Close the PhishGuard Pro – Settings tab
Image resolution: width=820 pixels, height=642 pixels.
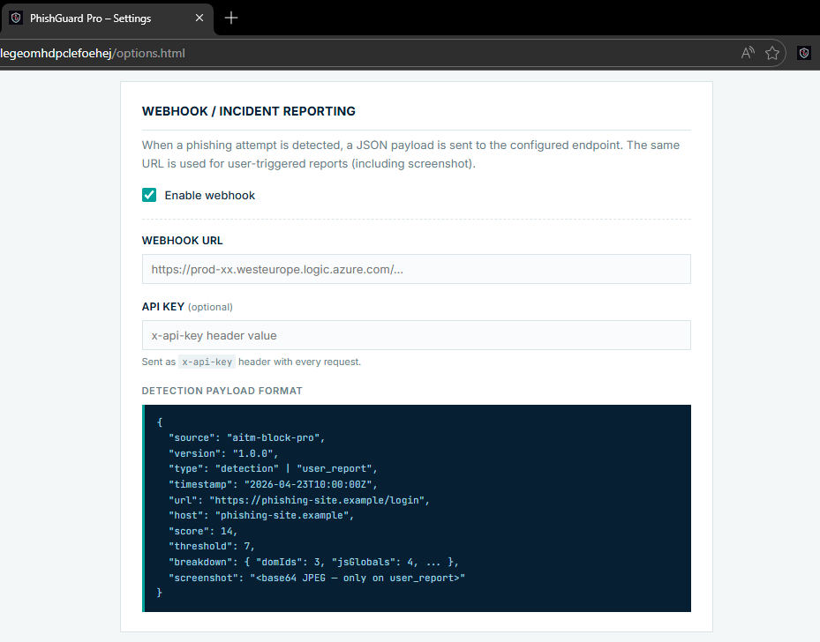[x=199, y=18]
